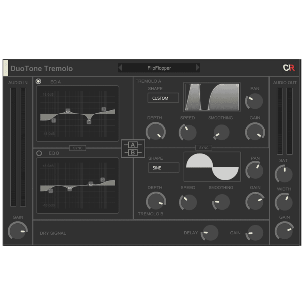Click the FlipFlopper preset name
Screen dimensions: 304x304
pos(159,68)
